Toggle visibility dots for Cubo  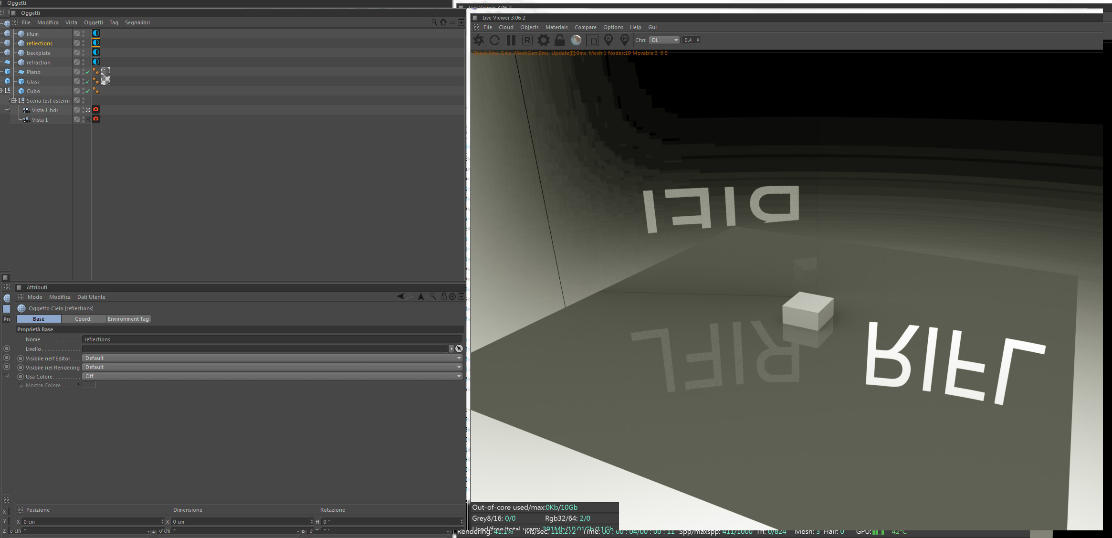pyautogui.click(x=83, y=91)
